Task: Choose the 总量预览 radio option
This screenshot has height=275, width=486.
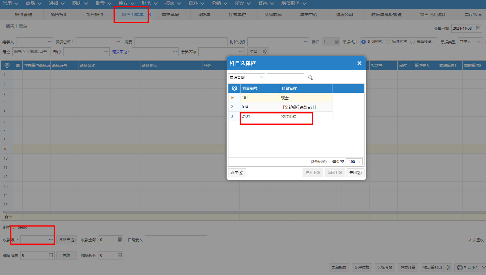Action: click(x=413, y=42)
